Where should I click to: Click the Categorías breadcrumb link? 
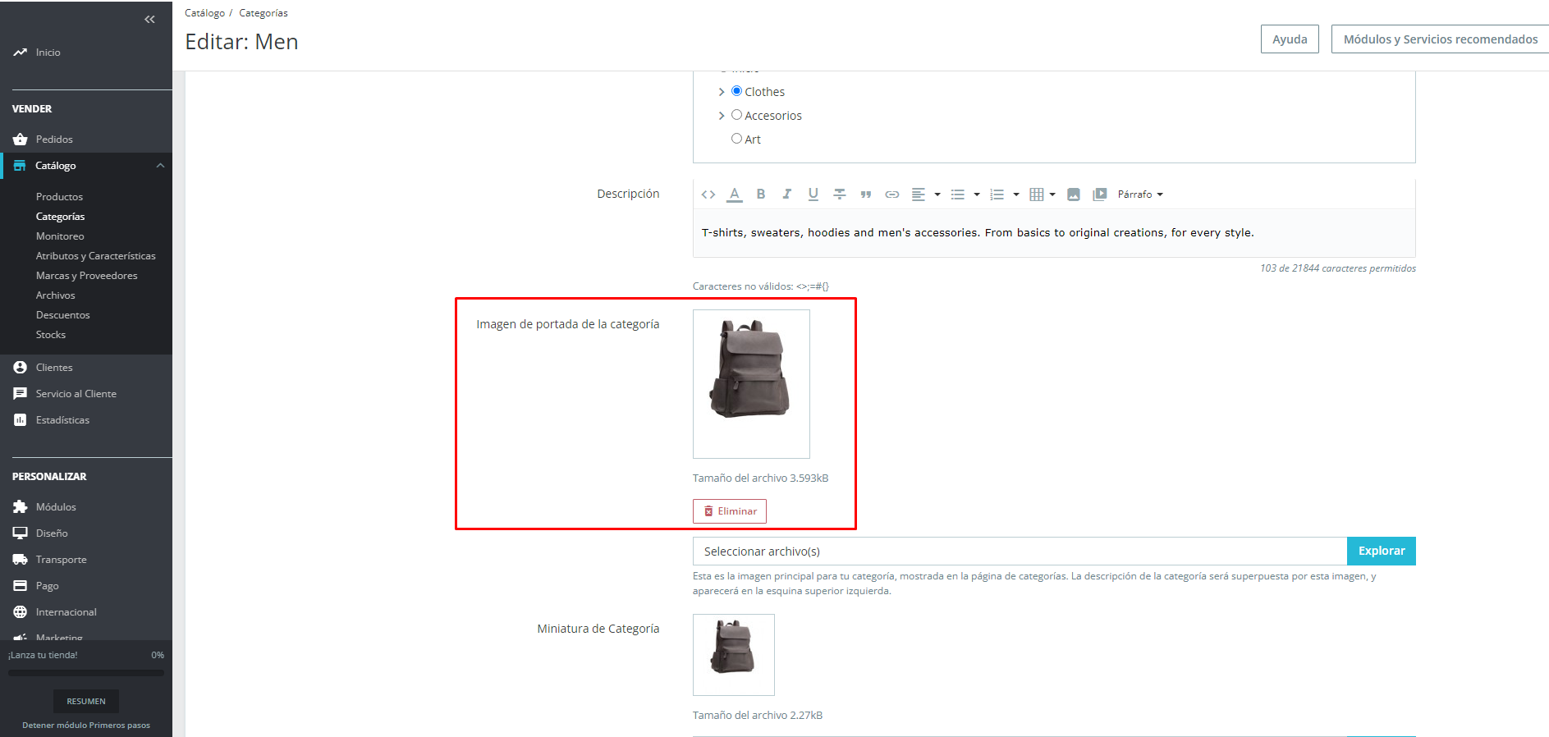pyautogui.click(x=264, y=13)
